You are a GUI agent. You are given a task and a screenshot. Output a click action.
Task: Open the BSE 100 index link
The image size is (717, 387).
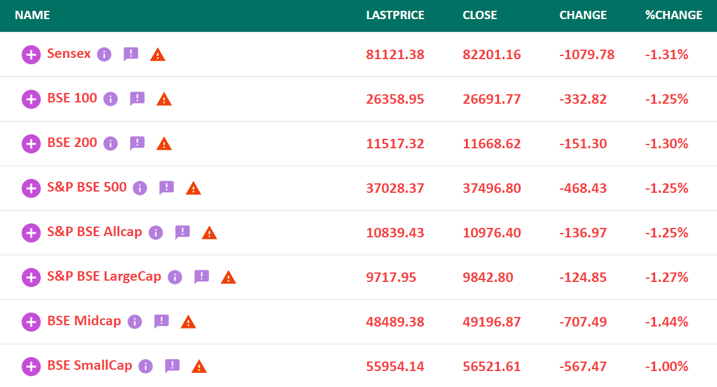click(x=72, y=98)
